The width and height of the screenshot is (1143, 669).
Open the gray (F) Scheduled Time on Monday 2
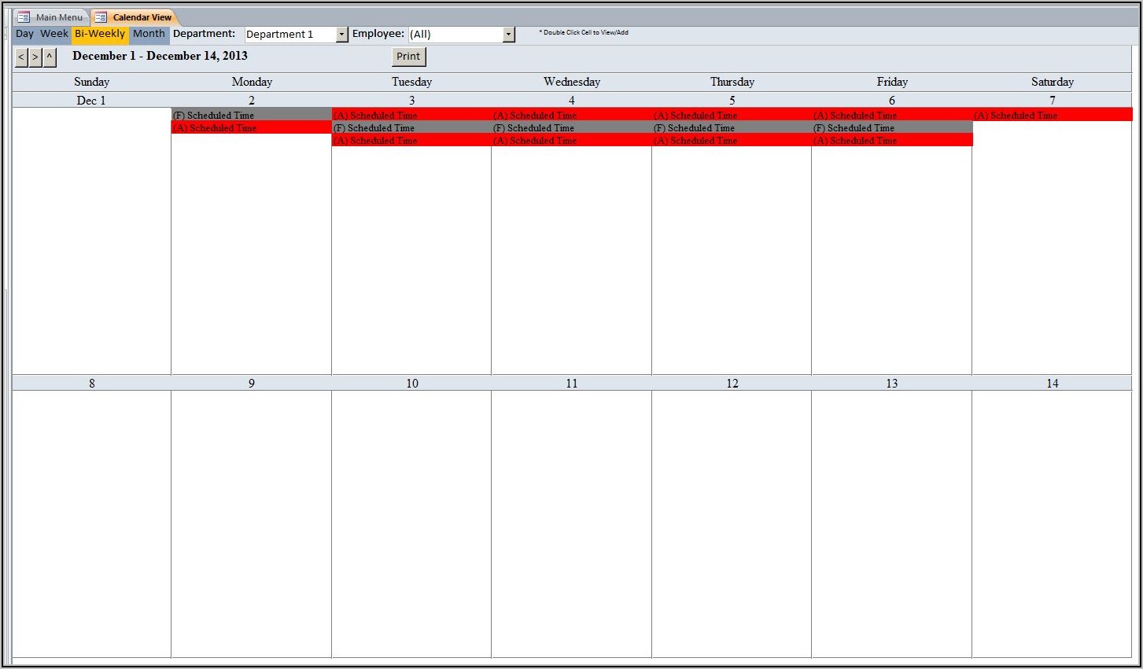coord(251,116)
